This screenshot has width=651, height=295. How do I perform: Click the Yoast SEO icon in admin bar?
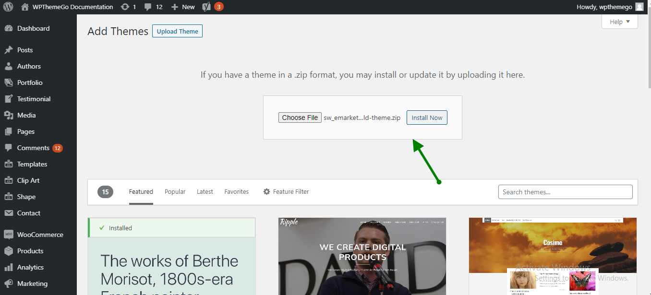[206, 7]
